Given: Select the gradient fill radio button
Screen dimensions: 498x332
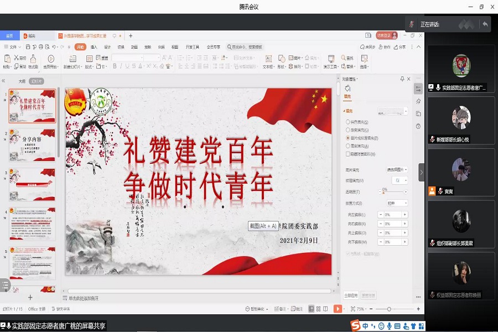Looking at the screenshot, I should tap(347, 130).
